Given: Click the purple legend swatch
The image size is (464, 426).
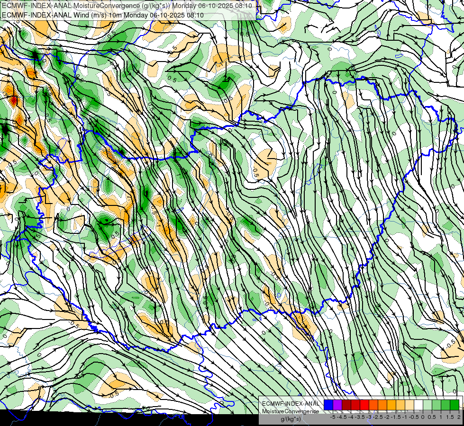Looking at the screenshot, I should coord(337,405).
